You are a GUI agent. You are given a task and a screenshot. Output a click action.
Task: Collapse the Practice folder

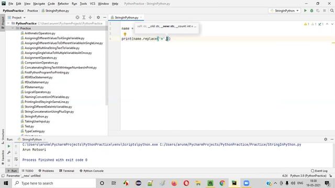click(13, 28)
